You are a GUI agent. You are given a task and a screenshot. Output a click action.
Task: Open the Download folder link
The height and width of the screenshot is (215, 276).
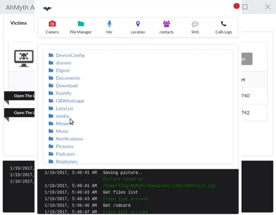[x=66, y=86]
